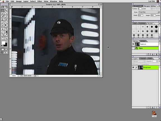
Task: Open the layer blend mode dropdown Normal
Action: click(139, 61)
